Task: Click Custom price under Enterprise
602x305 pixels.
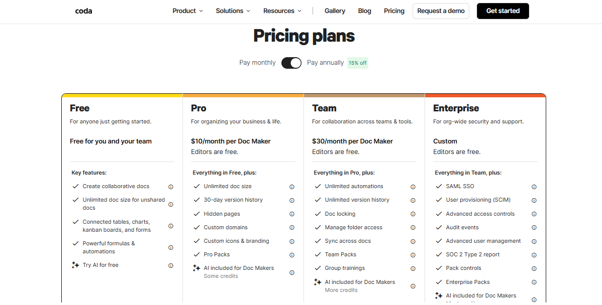Action: [x=445, y=141]
